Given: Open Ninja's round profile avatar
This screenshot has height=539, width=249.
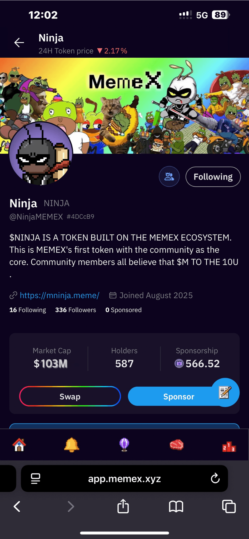Looking at the screenshot, I should coord(41,153).
